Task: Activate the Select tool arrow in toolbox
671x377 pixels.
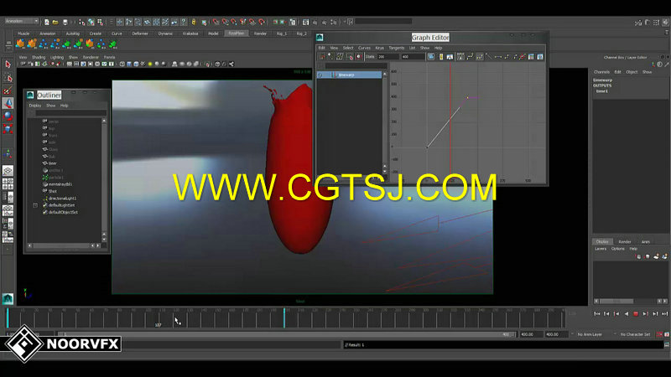Action: pyautogui.click(x=8, y=65)
